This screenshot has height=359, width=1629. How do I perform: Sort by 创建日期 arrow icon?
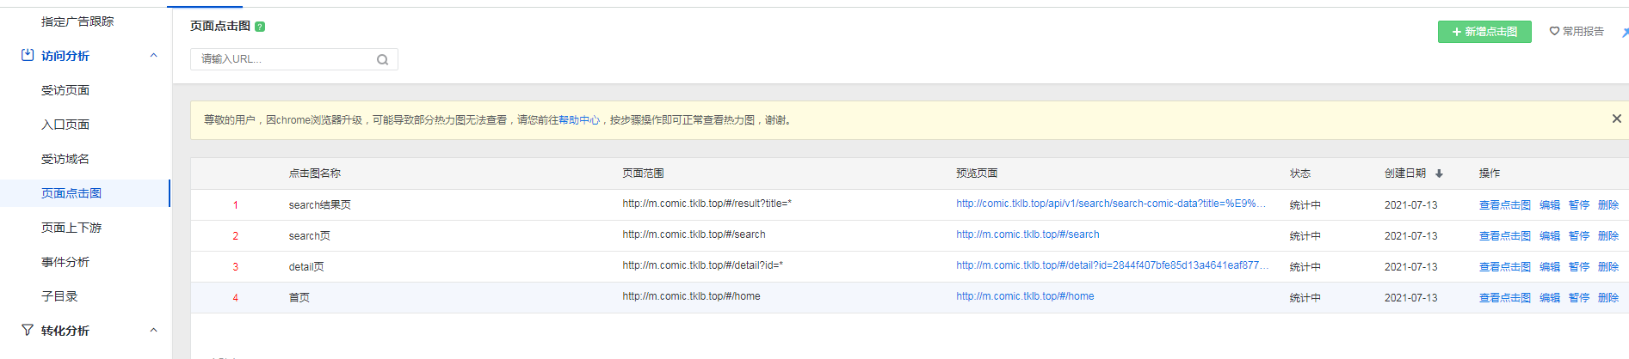click(x=1439, y=173)
